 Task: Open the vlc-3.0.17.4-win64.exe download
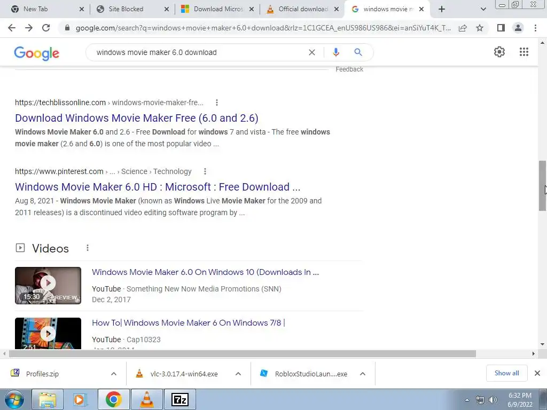pyautogui.click(x=184, y=374)
